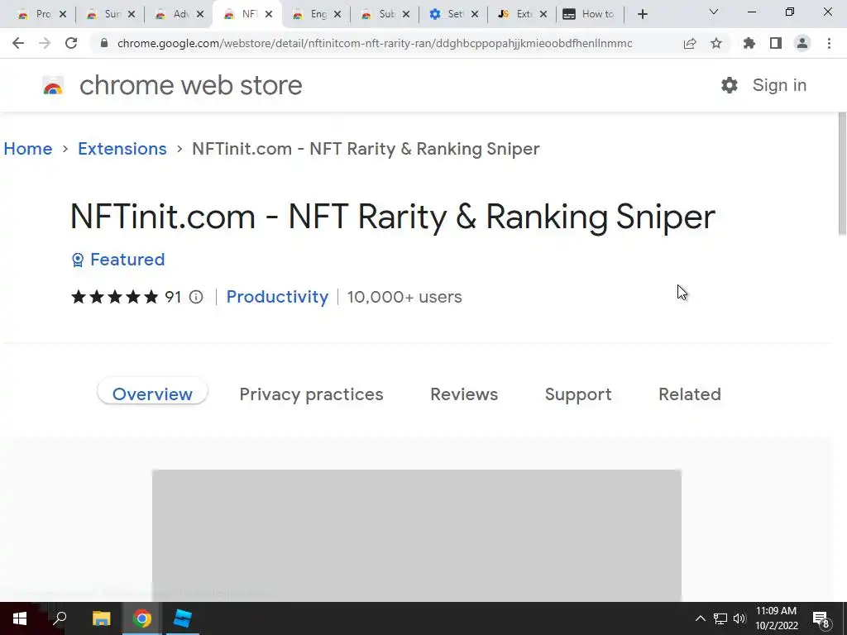This screenshot has width=847, height=635.
Task: Open the notification center
Action: [821, 619]
